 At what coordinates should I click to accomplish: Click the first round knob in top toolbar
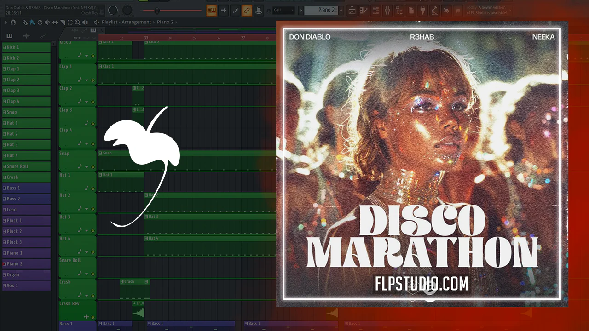click(113, 10)
